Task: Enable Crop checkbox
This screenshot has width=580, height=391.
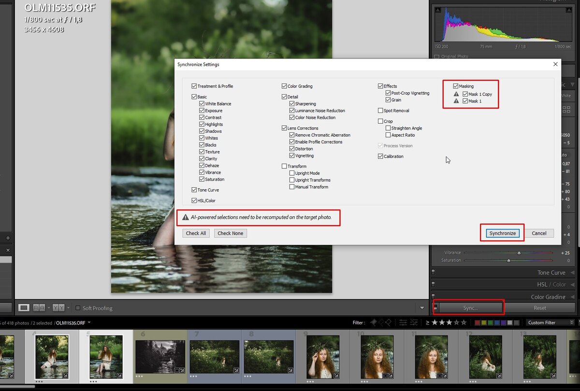Action: pos(380,121)
